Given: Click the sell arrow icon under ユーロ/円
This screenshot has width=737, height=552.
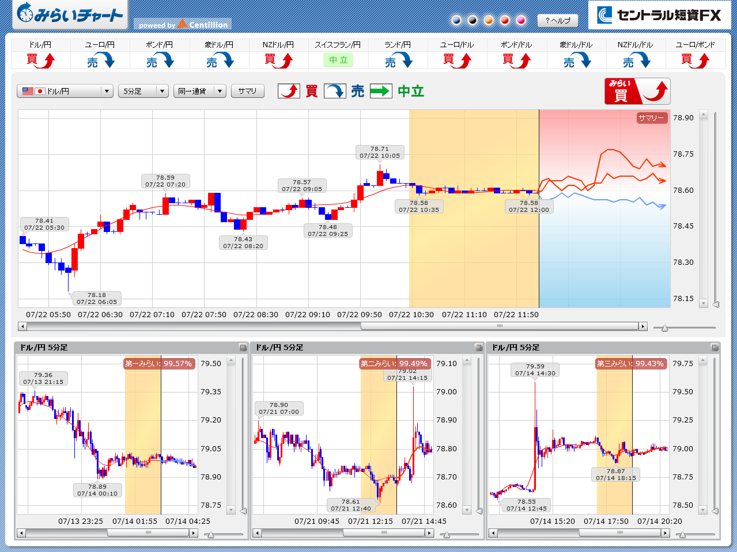Looking at the screenshot, I should 100,60.
